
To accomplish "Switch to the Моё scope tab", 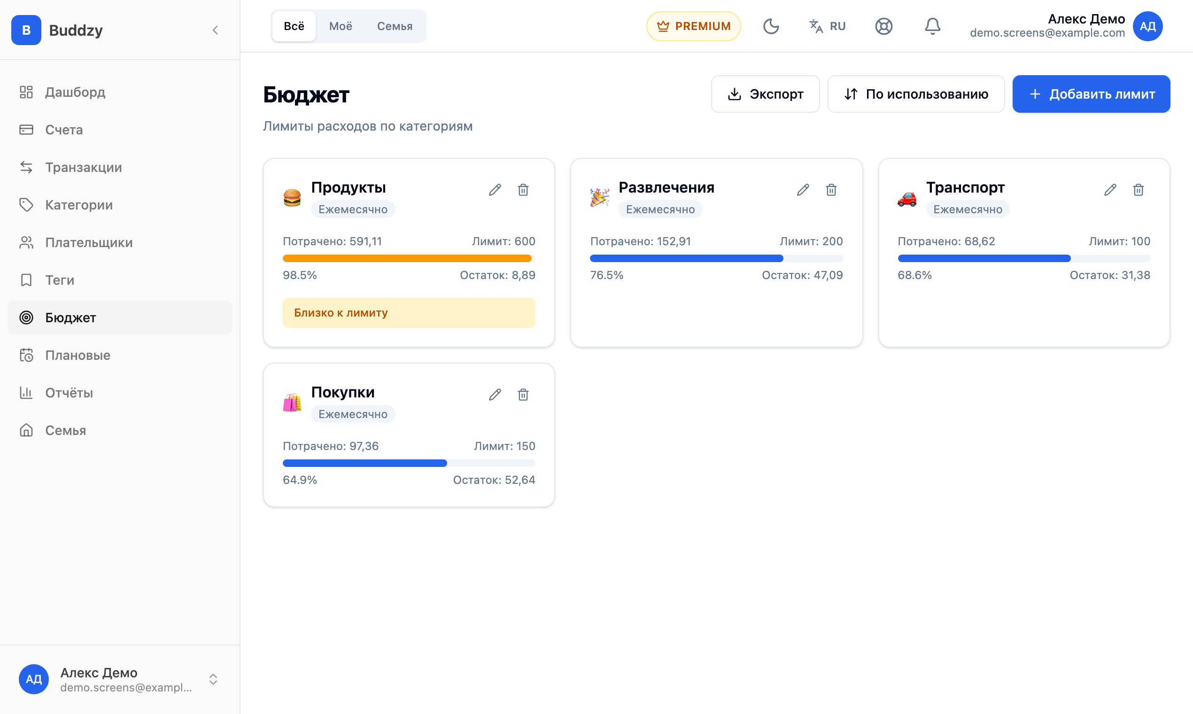I will (x=341, y=26).
